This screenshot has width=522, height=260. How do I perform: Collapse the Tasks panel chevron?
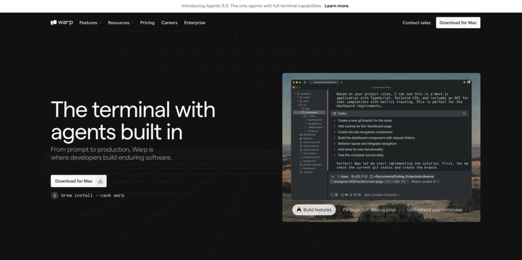(x=464, y=113)
